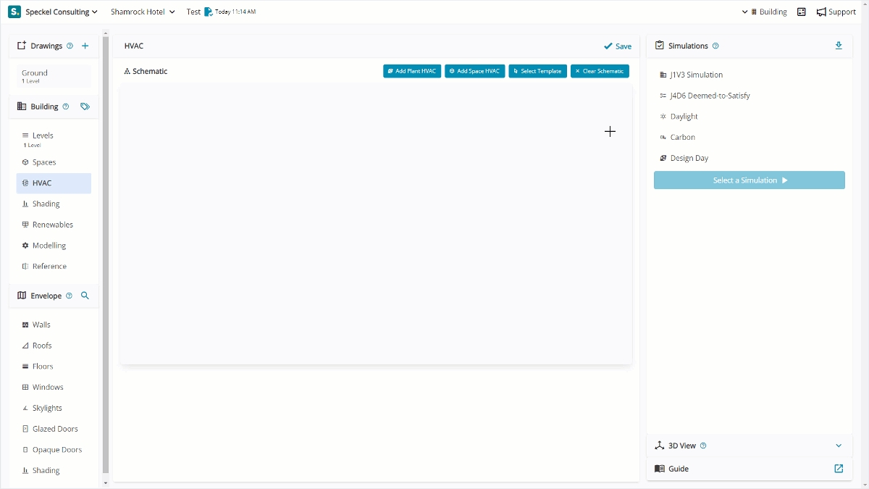This screenshot has height=489, width=869.
Task: Click the Envelope search magnifier icon
Action: (x=85, y=296)
